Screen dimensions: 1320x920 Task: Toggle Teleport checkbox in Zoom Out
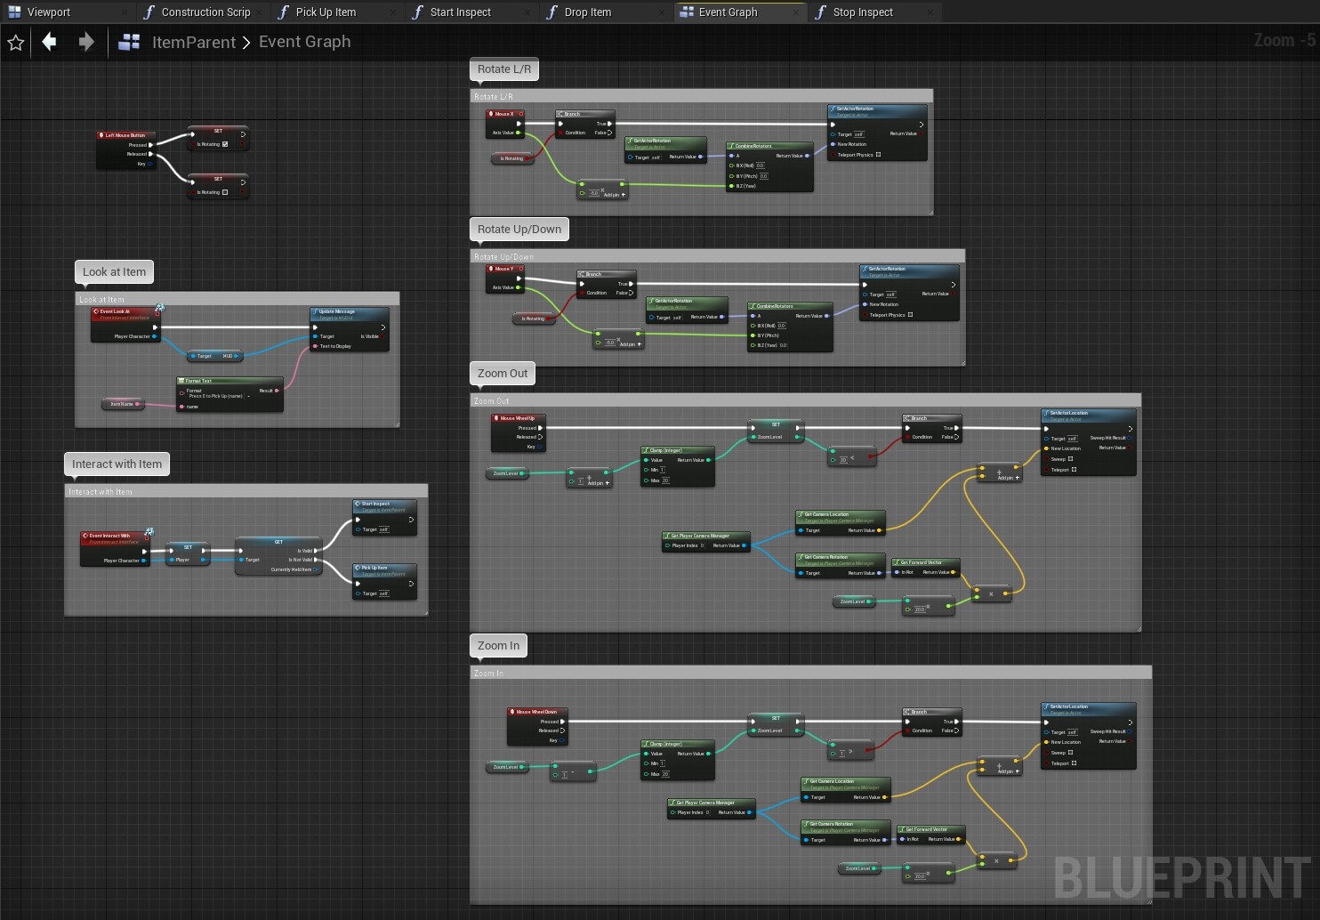(x=1074, y=470)
